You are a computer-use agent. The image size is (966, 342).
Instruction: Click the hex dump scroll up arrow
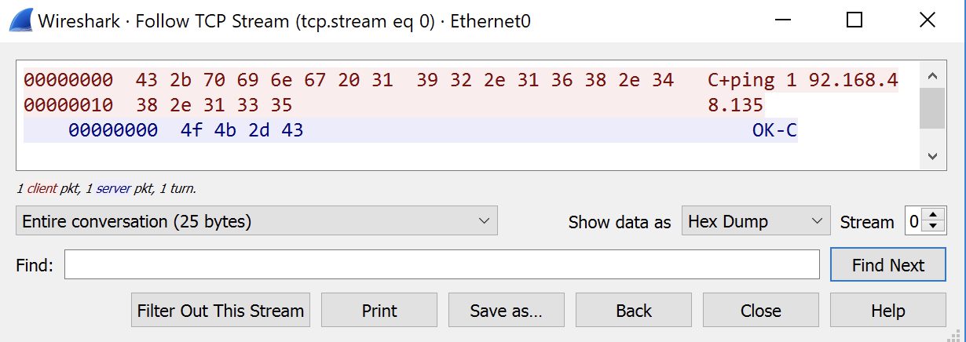[932, 77]
